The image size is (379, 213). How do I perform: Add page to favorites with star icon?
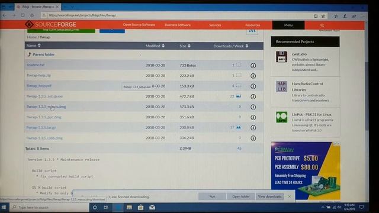(x=323, y=16)
